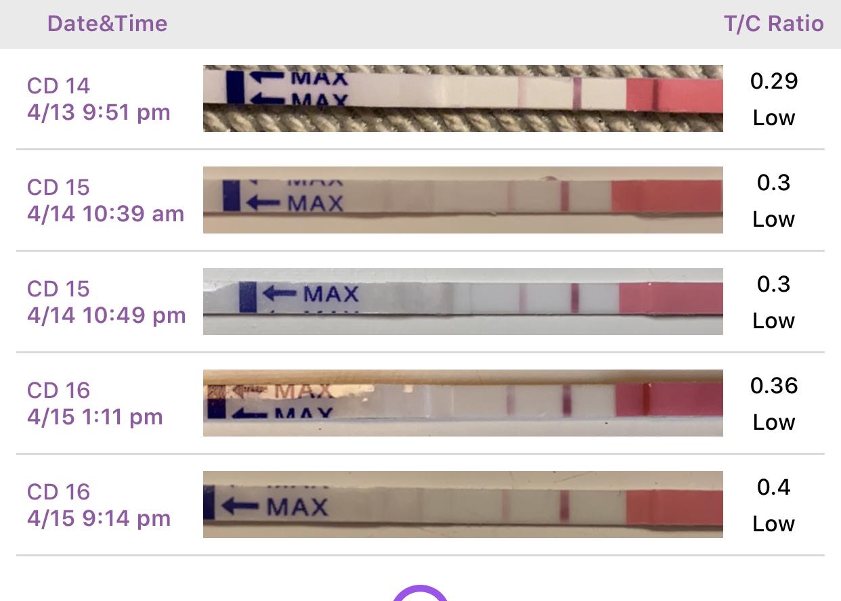The height and width of the screenshot is (601, 841).
Task: Tap the Low label under 0.4
Action: (x=774, y=524)
